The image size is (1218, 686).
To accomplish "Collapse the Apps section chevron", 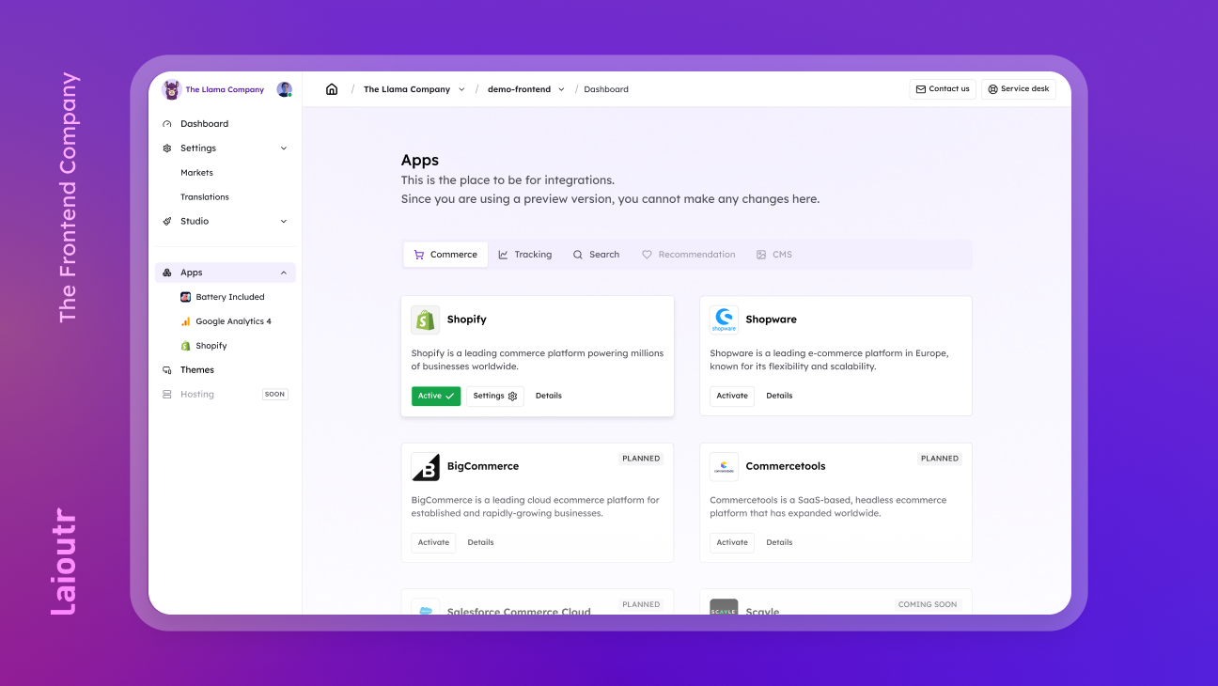I will 284,273.
